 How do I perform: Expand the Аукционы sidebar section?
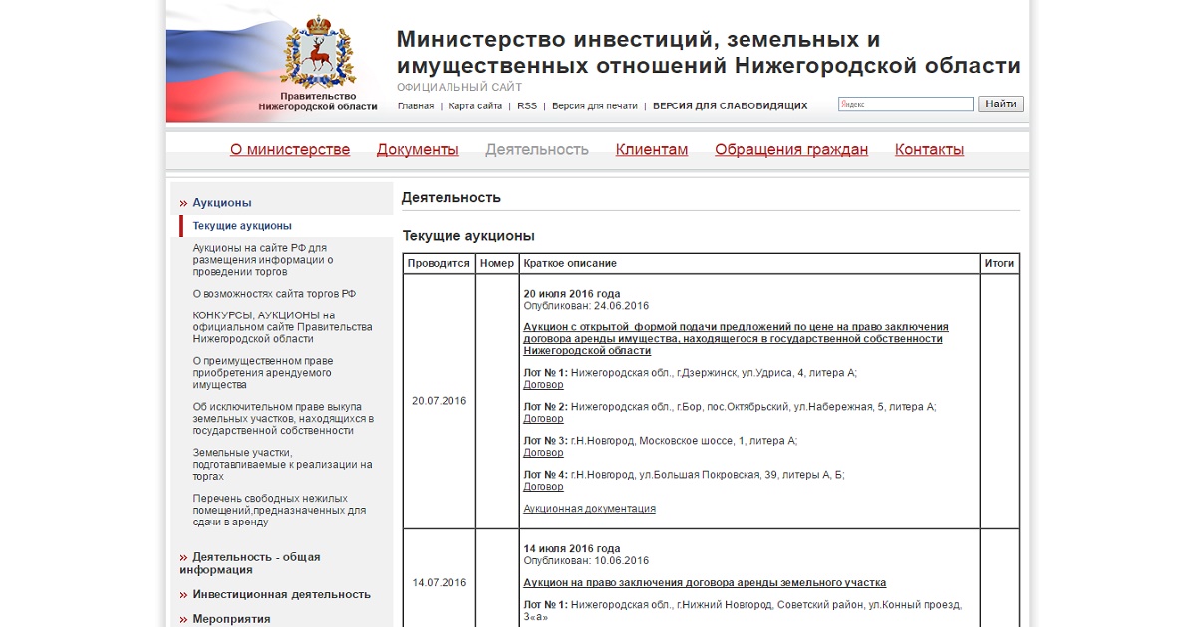[222, 203]
